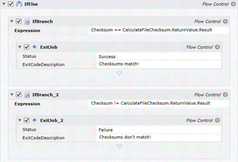This screenshot has width=238, height=162.
Task: Edit the IfBranch Expression field
Action: click(x=159, y=30)
